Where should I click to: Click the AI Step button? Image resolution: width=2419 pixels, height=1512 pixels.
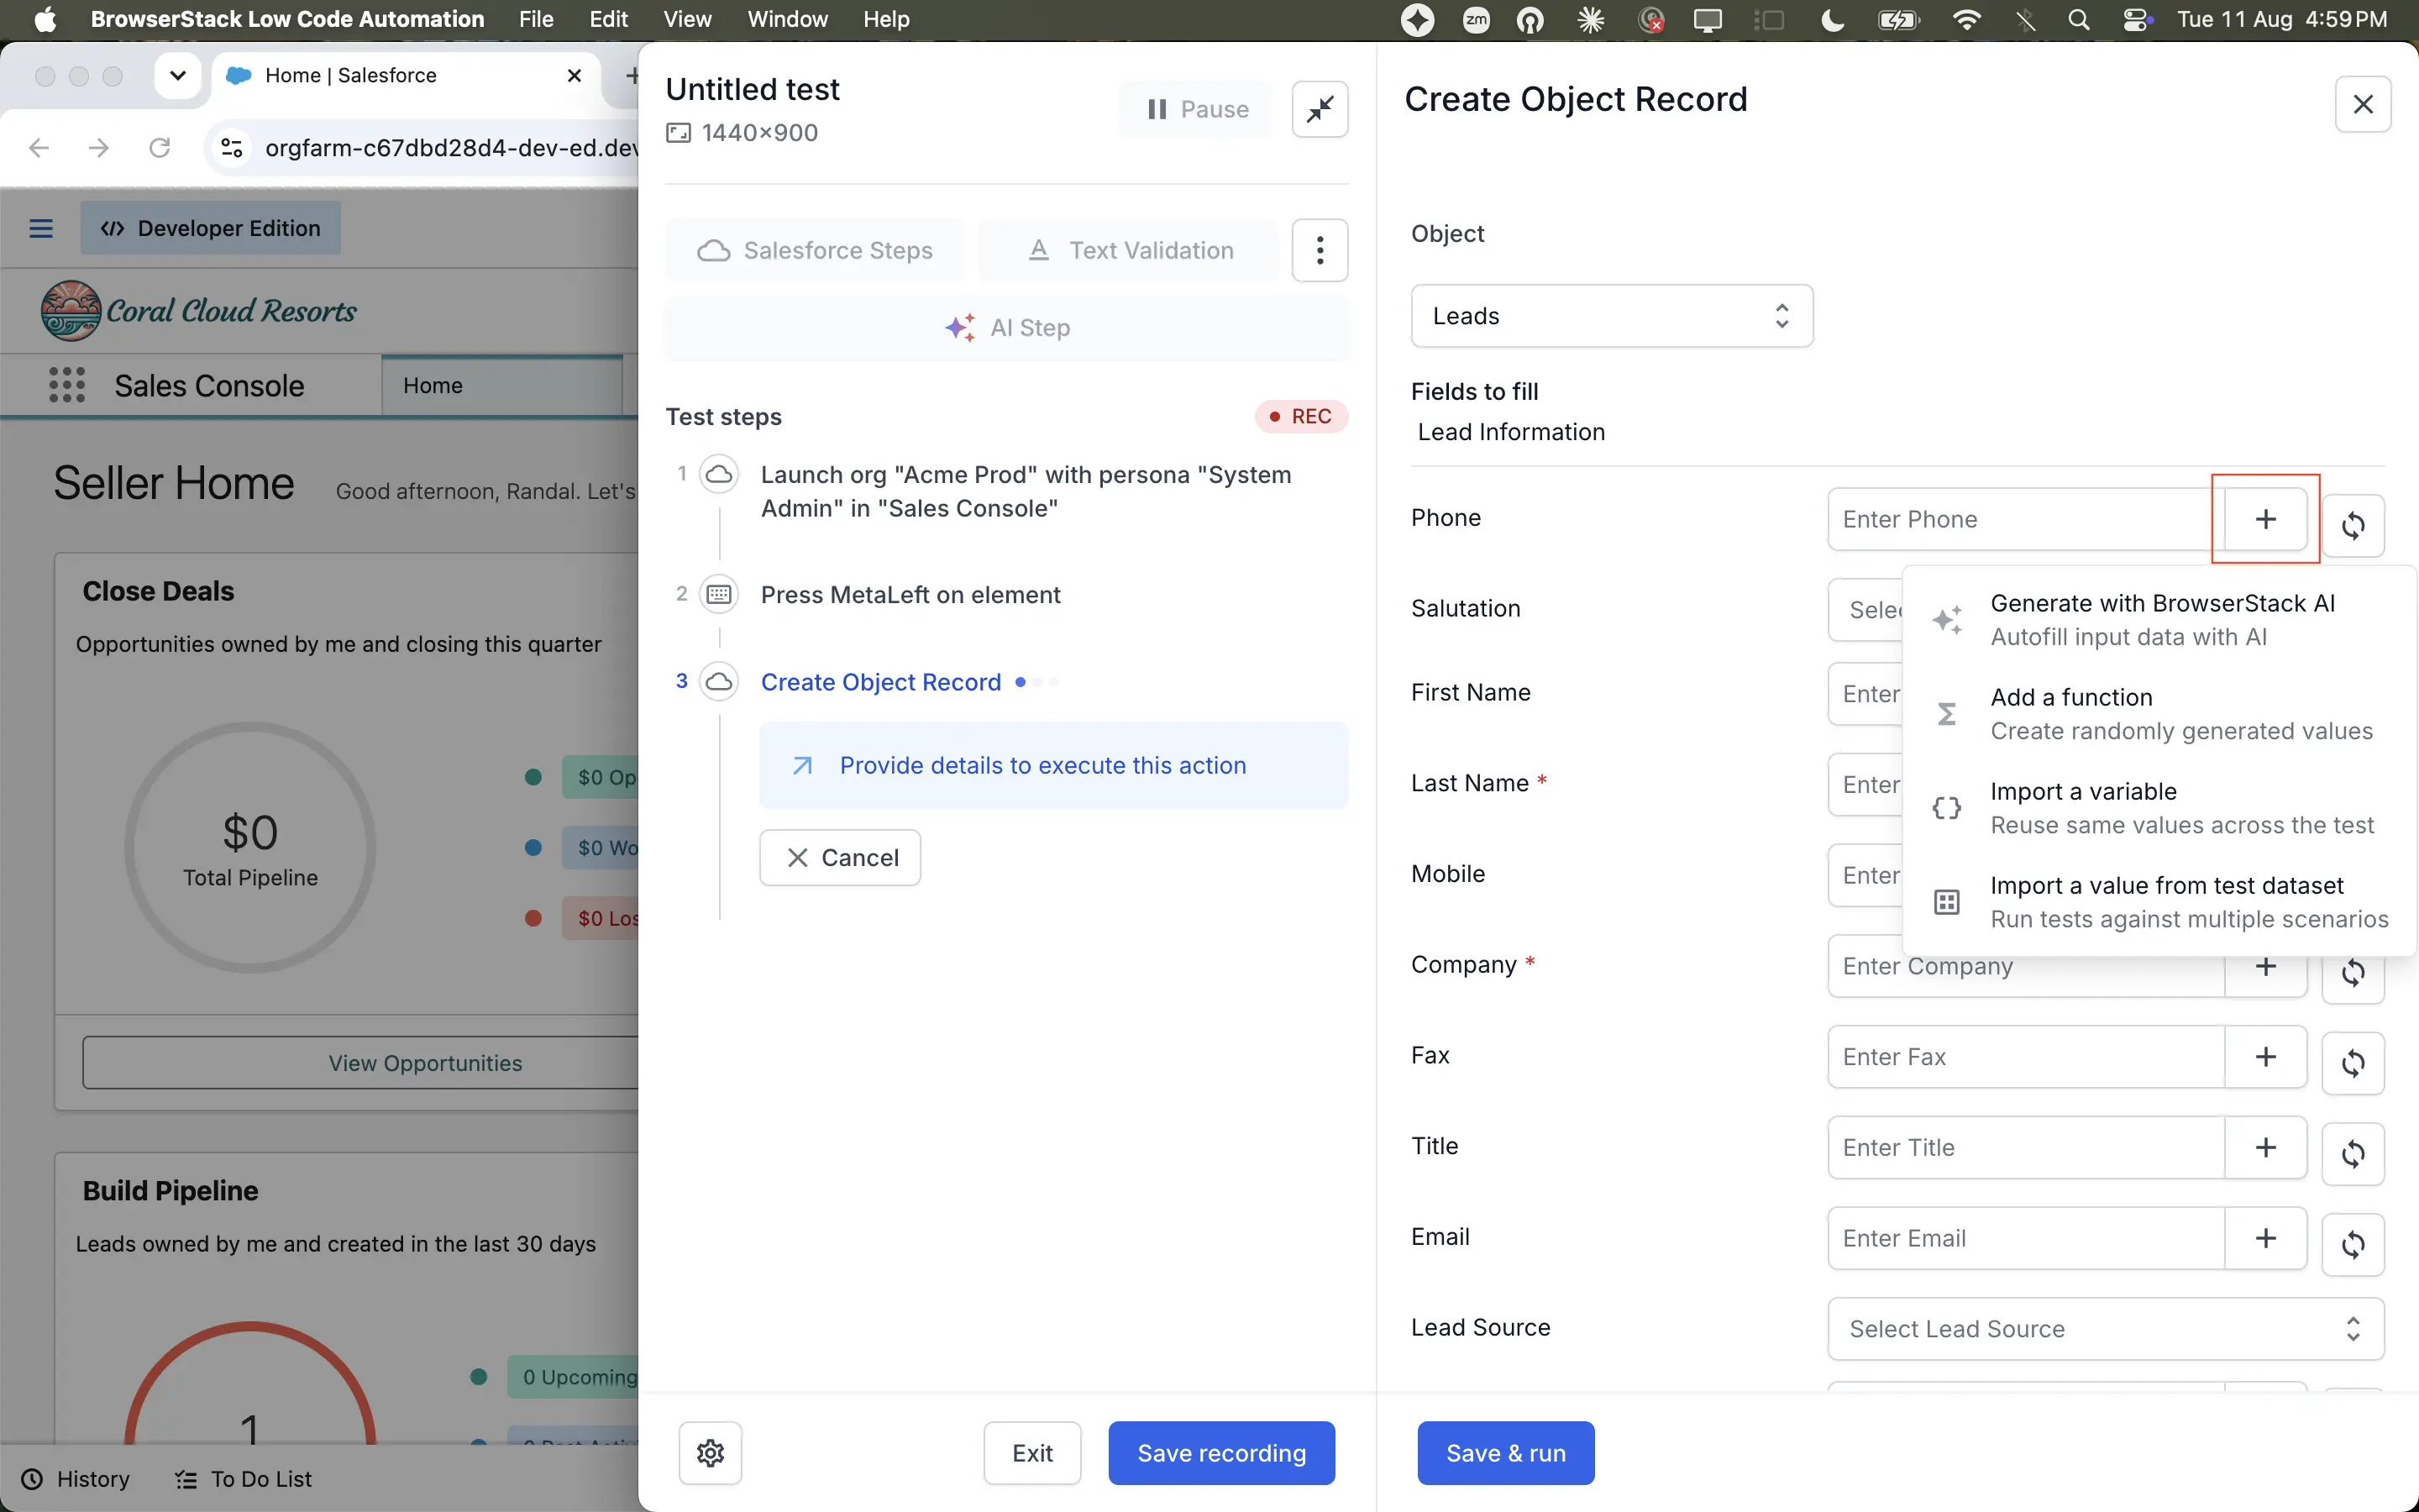click(x=1006, y=328)
